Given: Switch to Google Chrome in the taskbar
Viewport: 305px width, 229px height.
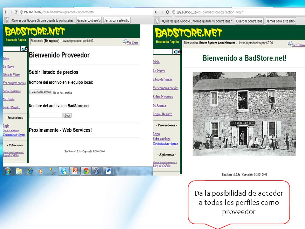Looking at the screenshot, I should tap(86, 171).
